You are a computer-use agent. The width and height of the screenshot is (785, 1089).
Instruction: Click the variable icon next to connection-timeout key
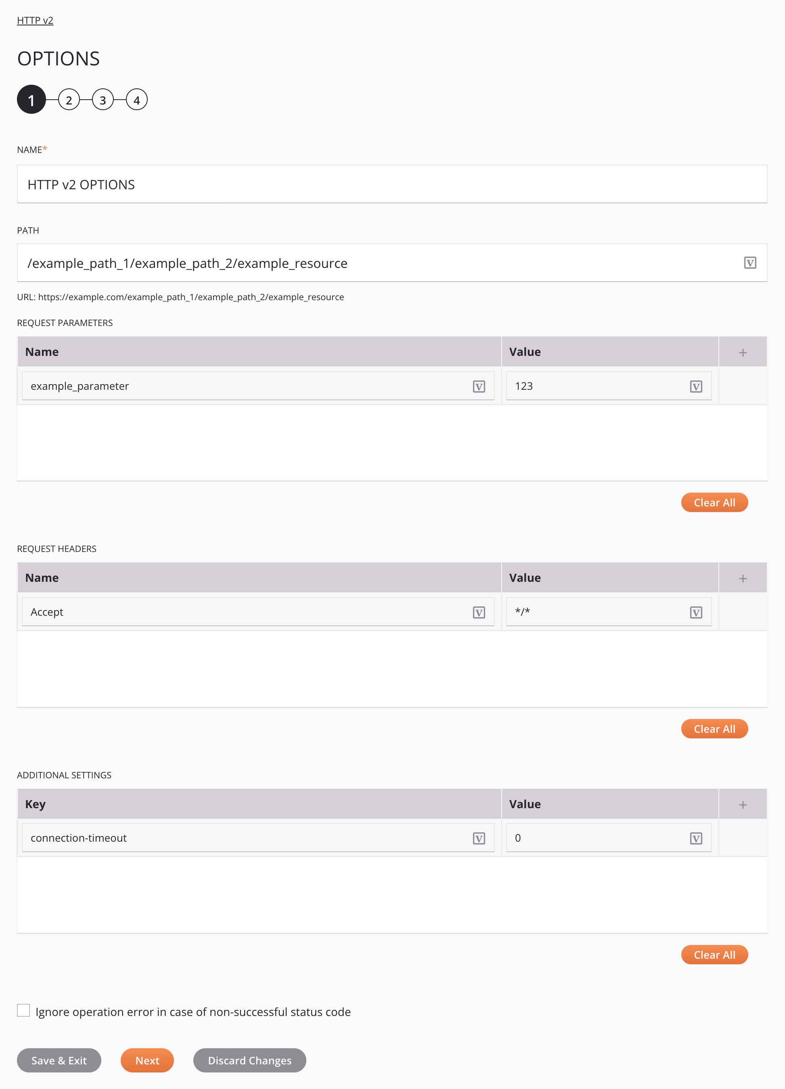pyautogui.click(x=479, y=837)
